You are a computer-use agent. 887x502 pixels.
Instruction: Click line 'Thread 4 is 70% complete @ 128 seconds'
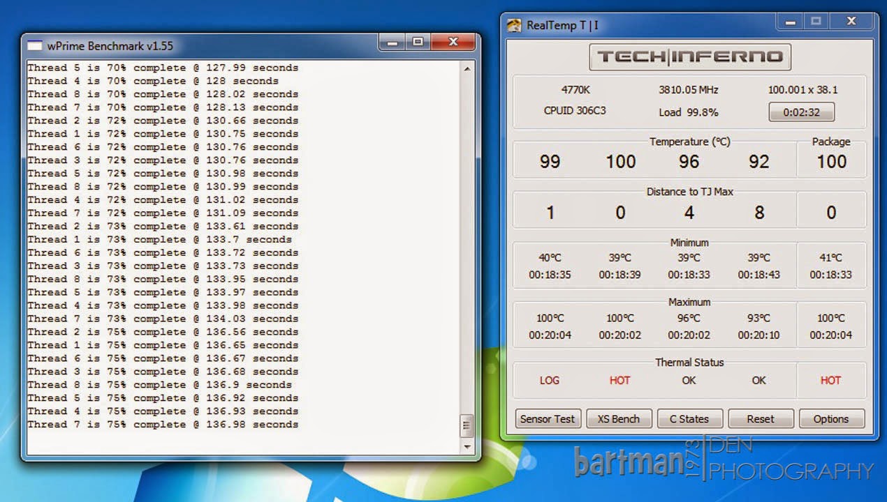coord(153,81)
